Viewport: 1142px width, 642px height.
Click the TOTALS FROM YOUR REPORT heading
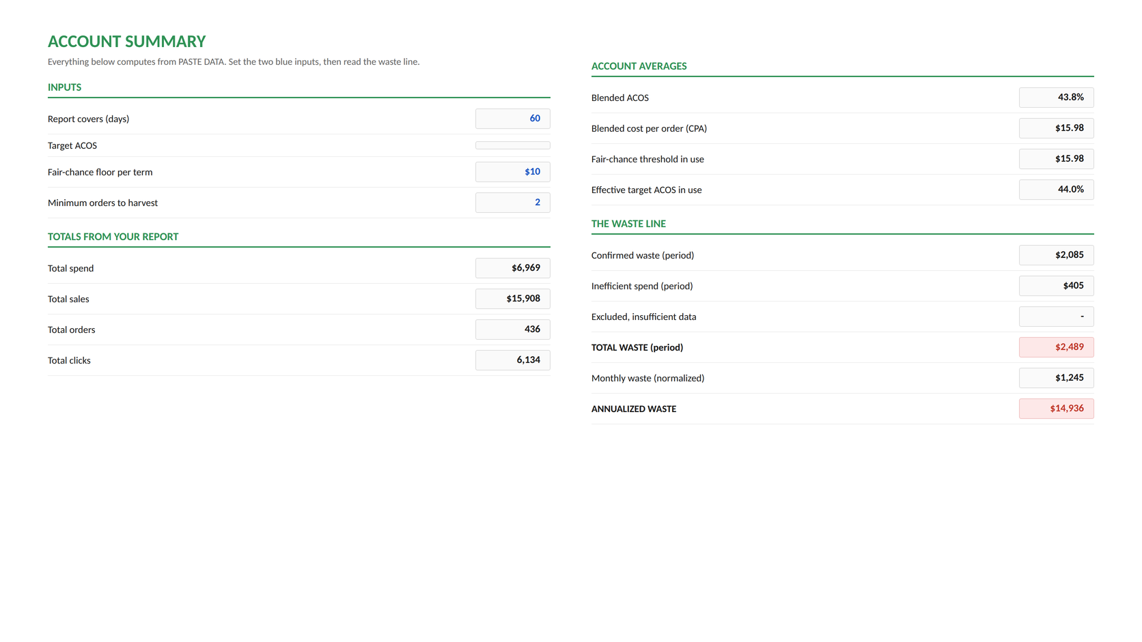[113, 237]
